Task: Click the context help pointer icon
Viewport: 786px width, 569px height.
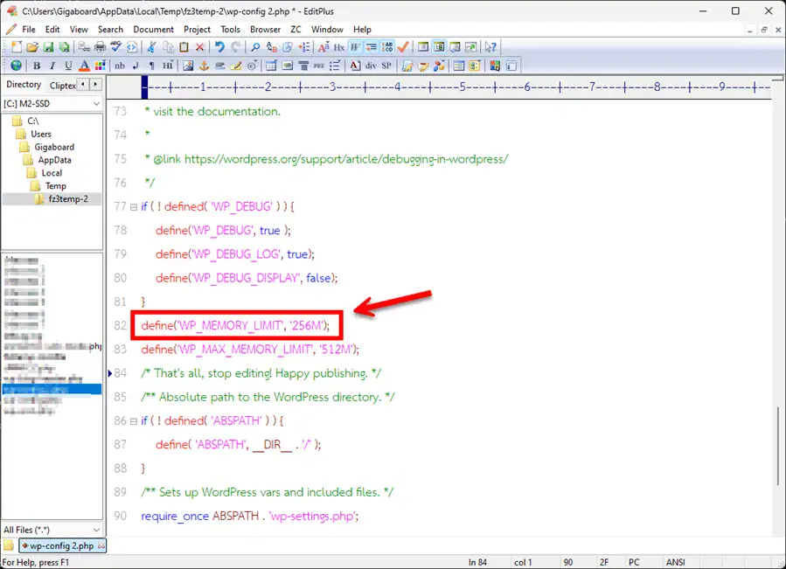Action: pyautogui.click(x=490, y=47)
